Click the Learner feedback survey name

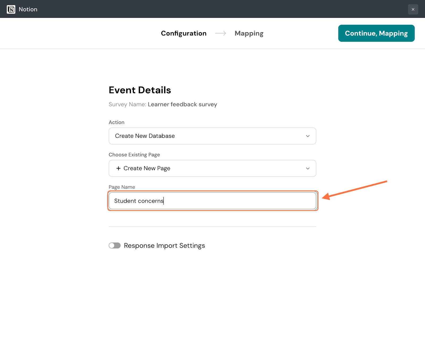182,104
